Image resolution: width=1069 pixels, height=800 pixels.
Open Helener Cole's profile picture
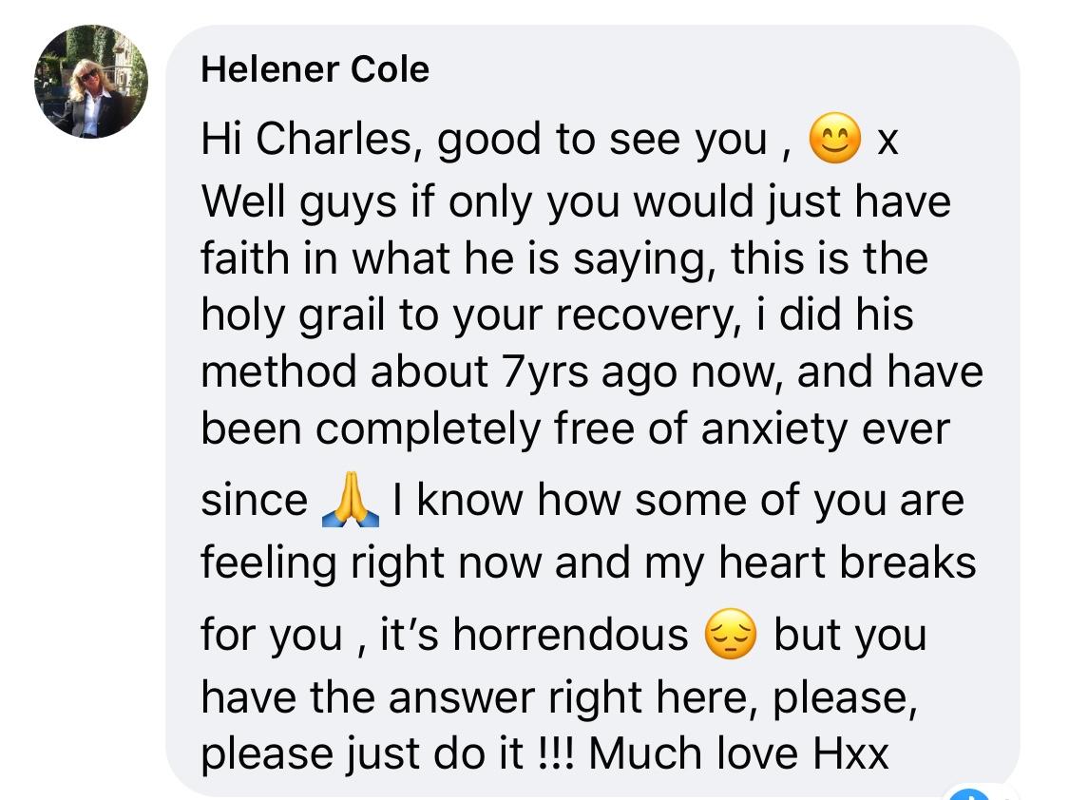pyautogui.click(x=91, y=82)
